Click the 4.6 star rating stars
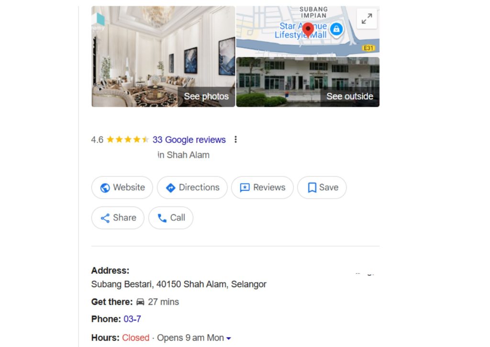The width and height of the screenshot is (490, 347). click(127, 139)
